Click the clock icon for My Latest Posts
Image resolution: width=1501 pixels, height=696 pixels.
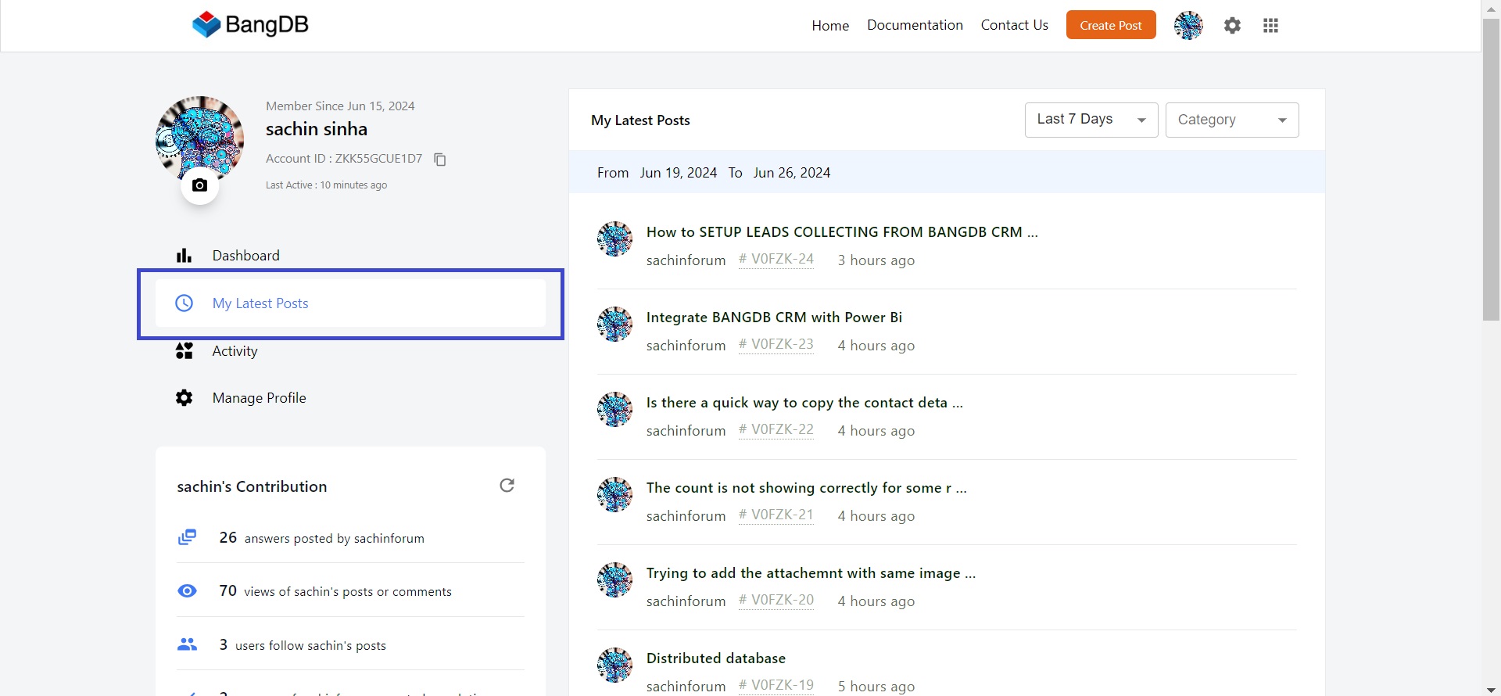coord(184,303)
